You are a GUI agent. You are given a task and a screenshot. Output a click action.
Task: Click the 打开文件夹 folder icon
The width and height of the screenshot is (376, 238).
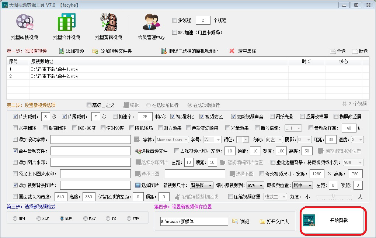pyautogui.click(x=262, y=221)
